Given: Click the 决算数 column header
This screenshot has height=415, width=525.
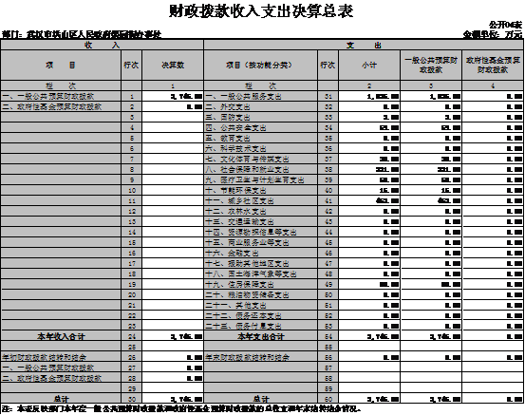Looking at the screenshot, I should click(x=173, y=65).
